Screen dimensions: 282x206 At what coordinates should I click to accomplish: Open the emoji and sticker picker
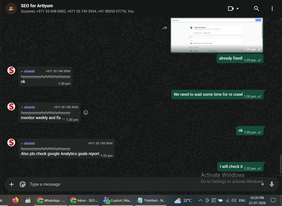click(x=23, y=184)
